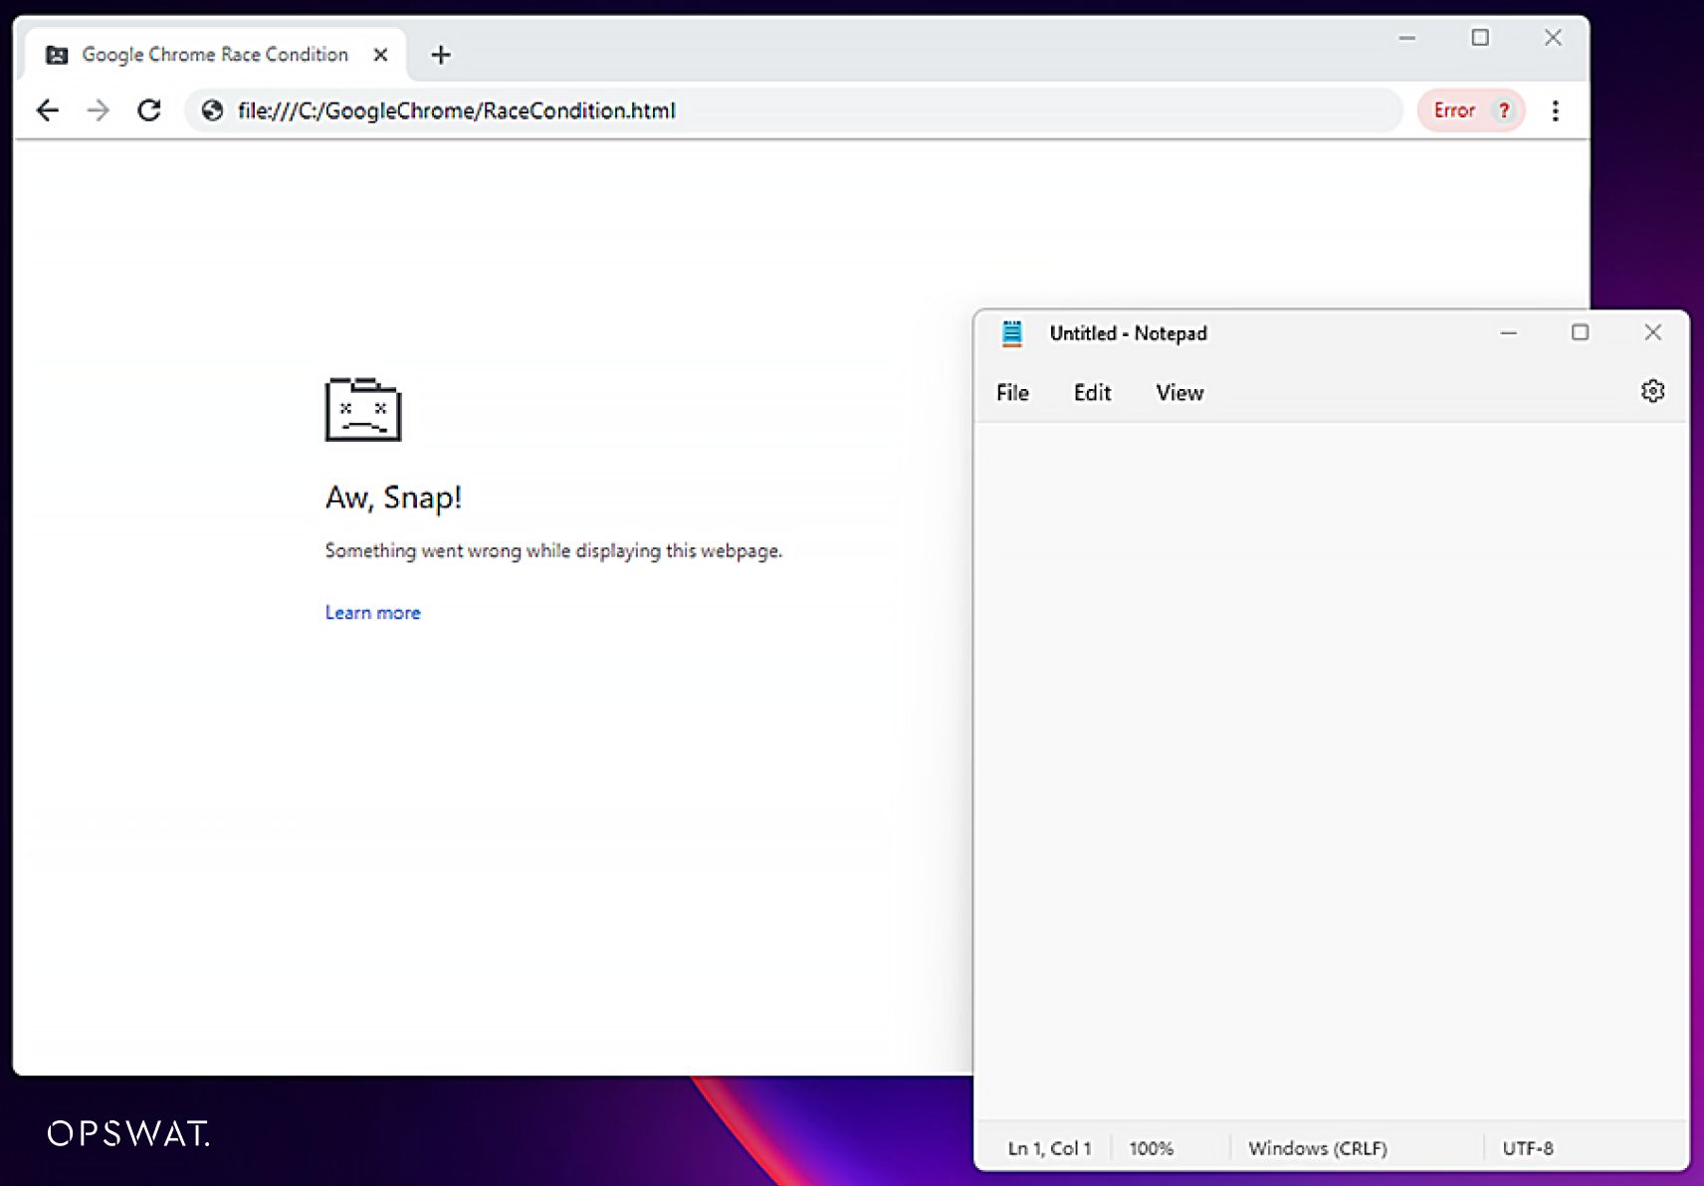Image resolution: width=1704 pixels, height=1186 pixels.
Task: Click the address bar URL field
Action: 796,110
